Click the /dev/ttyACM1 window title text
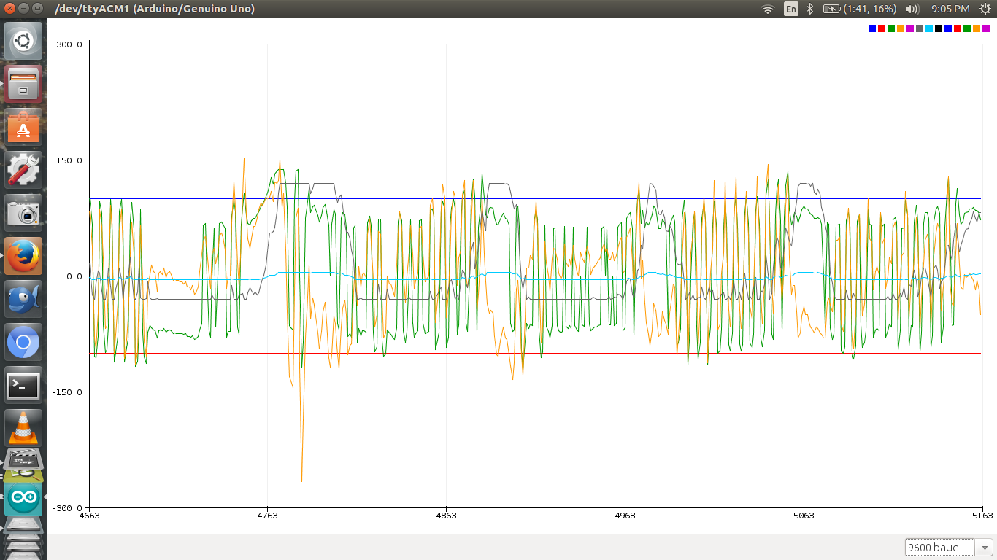The image size is (997, 560). coord(155,9)
